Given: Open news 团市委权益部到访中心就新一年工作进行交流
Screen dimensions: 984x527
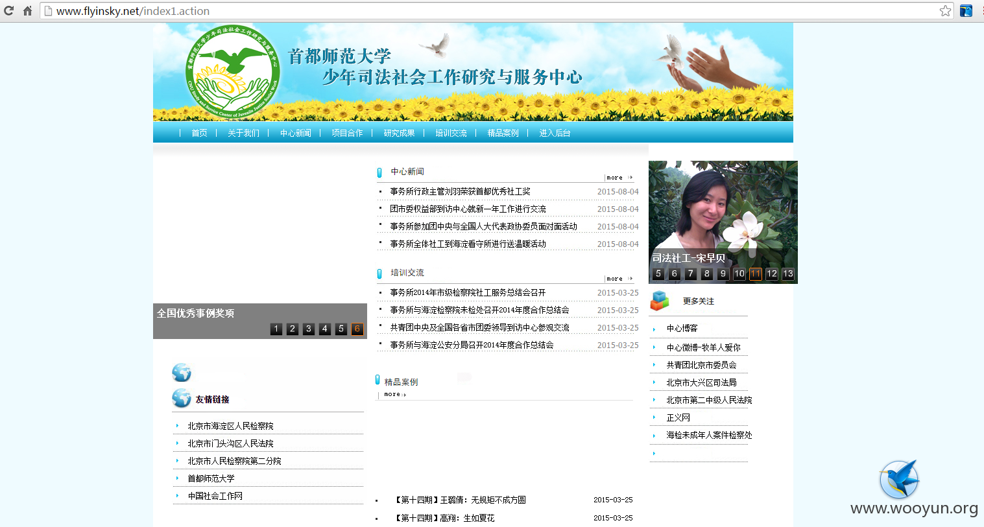Looking at the screenshot, I should click(x=468, y=209).
